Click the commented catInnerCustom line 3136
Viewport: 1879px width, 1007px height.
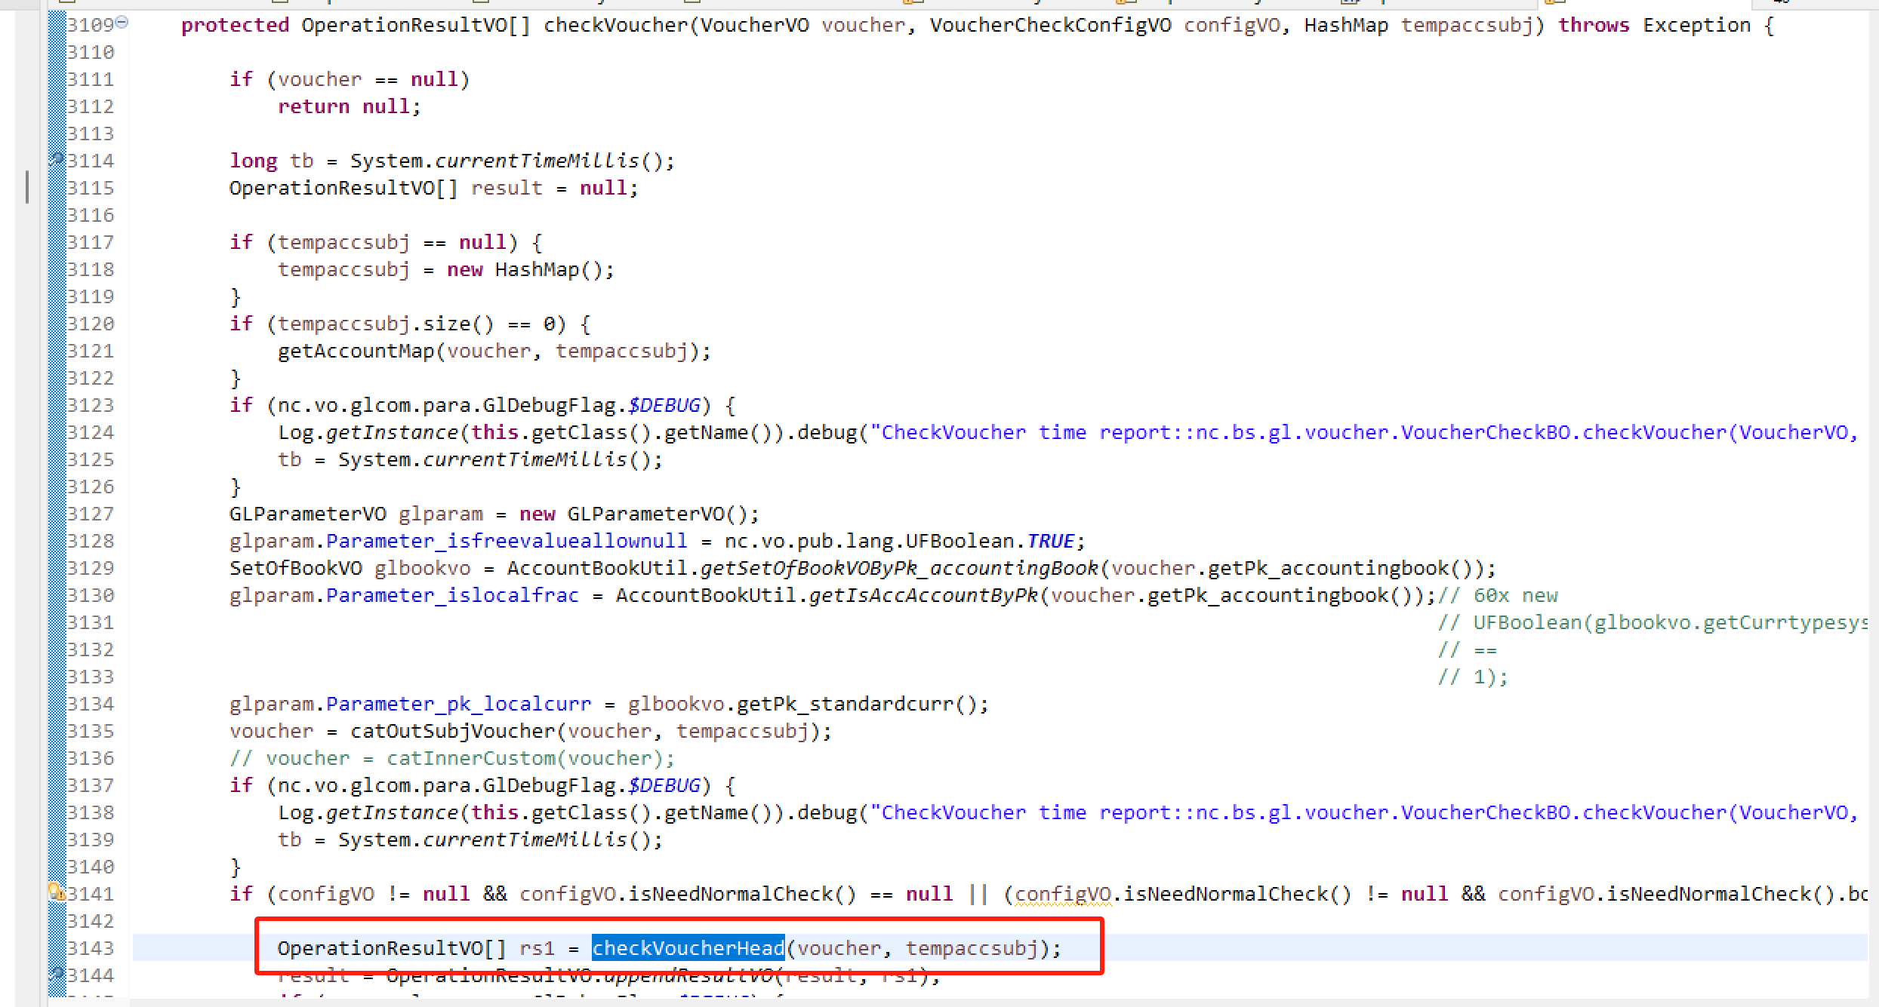point(452,758)
